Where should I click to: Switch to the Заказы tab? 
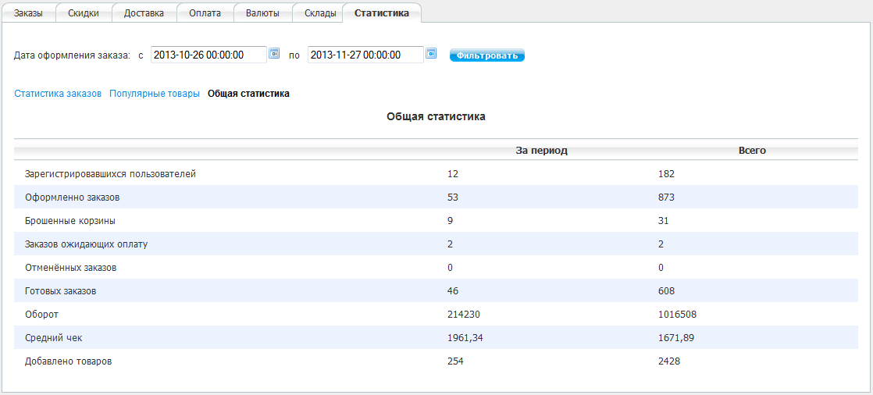[29, 13]
